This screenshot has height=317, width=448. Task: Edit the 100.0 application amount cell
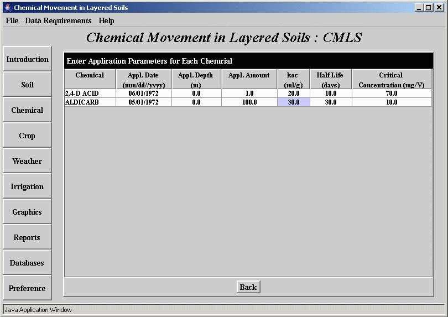click(249, 102)
